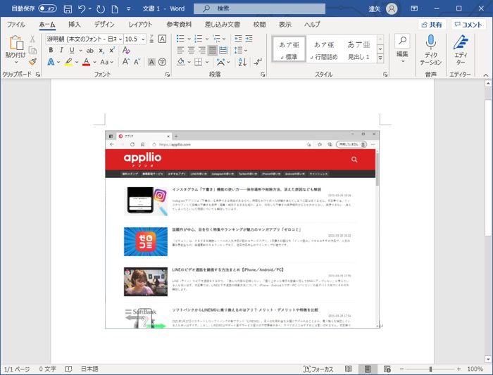Viewport: 493px width, 375px height.
Task: Click the Sort A-Z icon
Action: 242,62
